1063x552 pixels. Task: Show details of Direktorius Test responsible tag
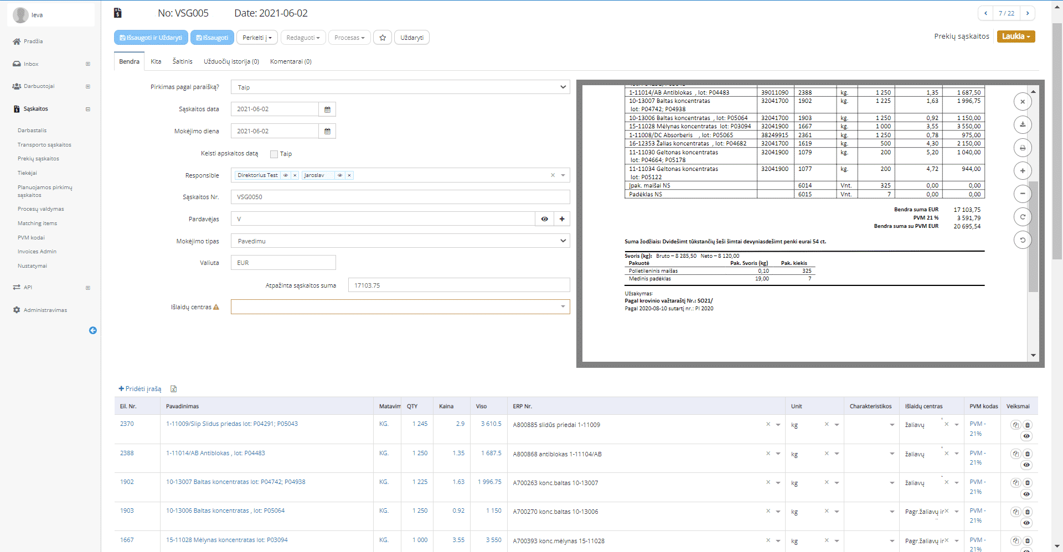(286, 175)
